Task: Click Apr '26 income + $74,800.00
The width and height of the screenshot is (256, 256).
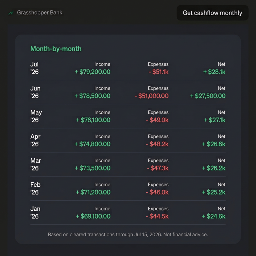Action: tap(92, 144)
